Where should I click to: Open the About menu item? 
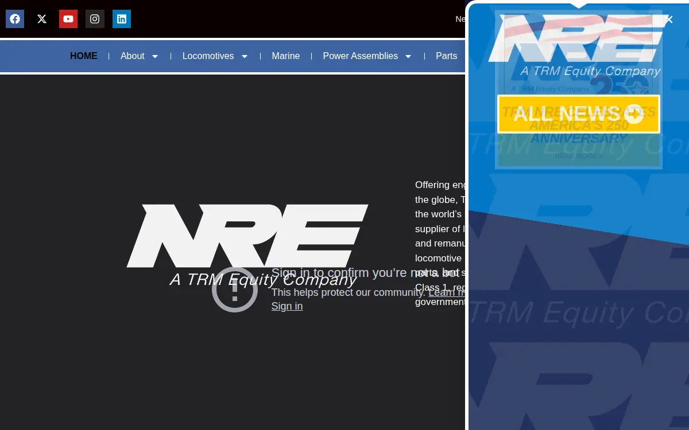tap(133, 56)
